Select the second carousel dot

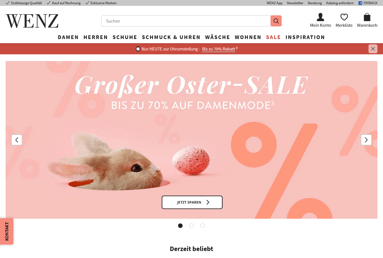[191, 226]
